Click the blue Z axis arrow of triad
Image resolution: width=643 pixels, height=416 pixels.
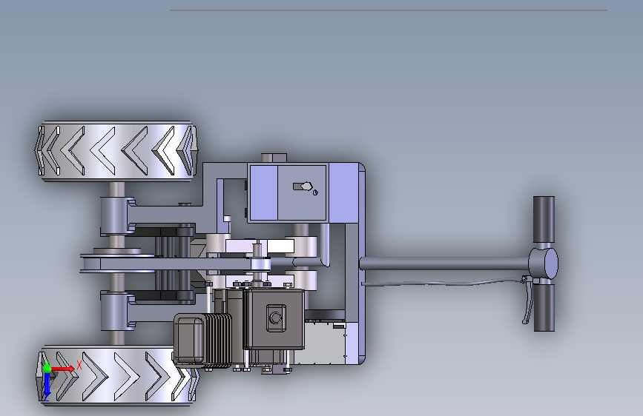(x=47, y=386)
